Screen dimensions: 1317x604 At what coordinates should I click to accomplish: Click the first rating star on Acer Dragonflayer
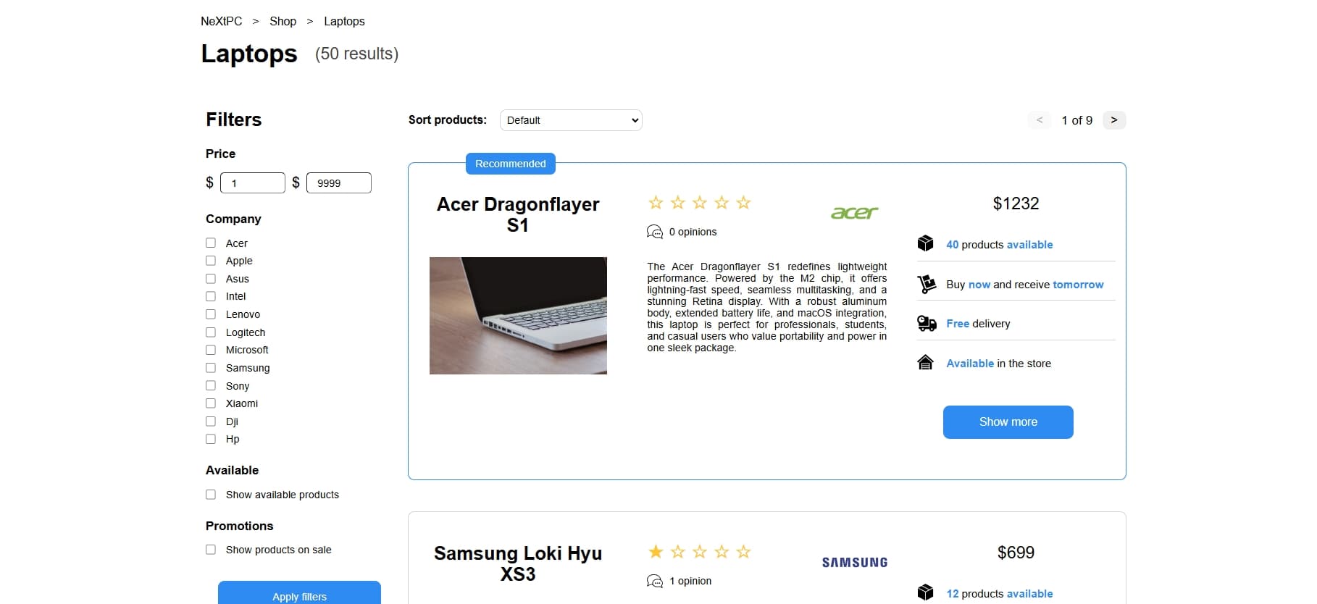click(656, 203)
